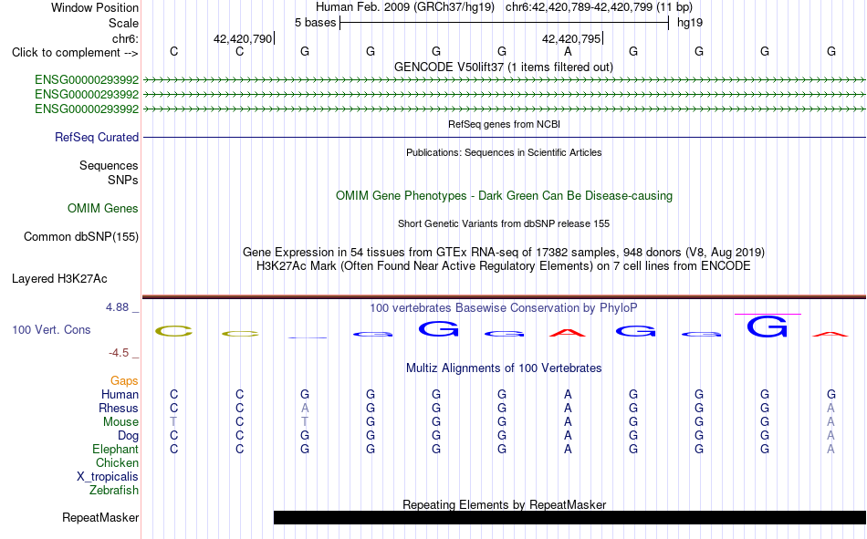This screenshot has height=539, width=867.
Task: Click the topmost ENSG00000293992 transcript label
Action: pos(87,79)
